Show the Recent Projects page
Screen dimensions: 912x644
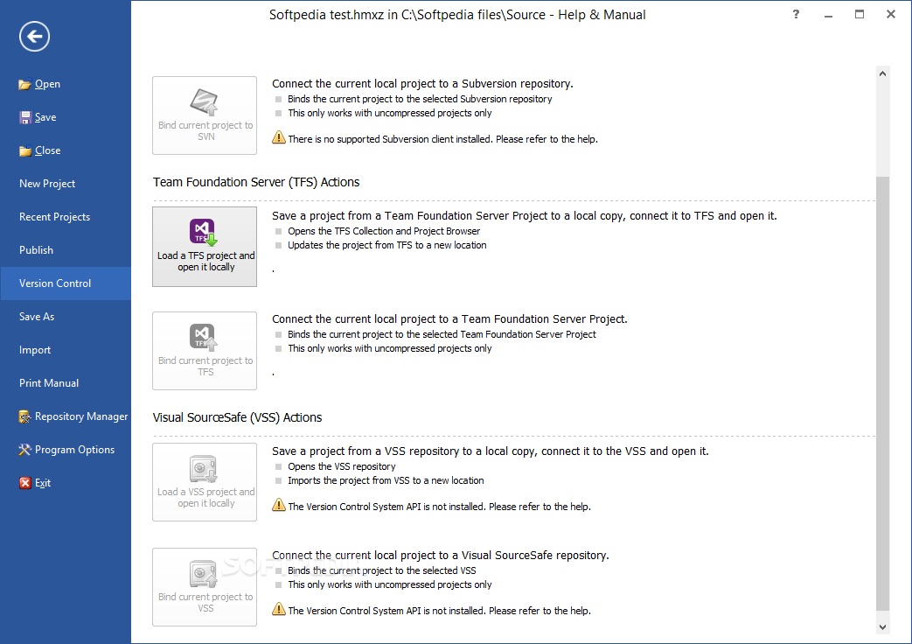click(x=66, y=217)
